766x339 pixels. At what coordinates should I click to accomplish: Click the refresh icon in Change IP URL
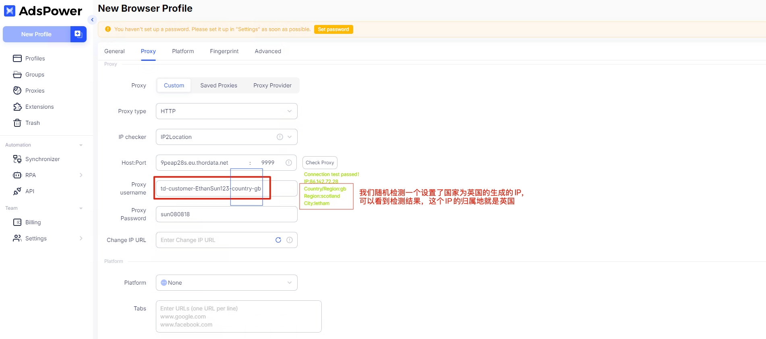(278, 240)
